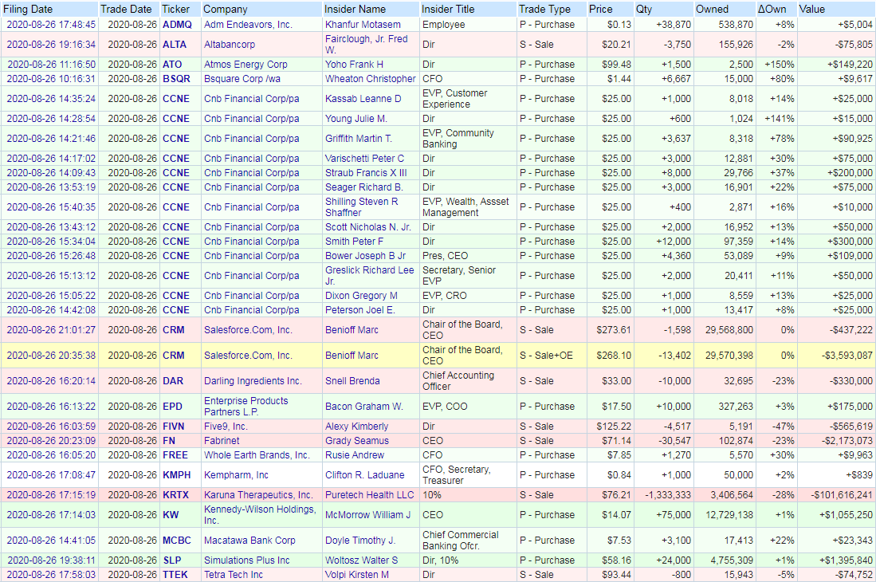876x582 pixels.
Task: Sort by Qty column header
Action: 643,9
